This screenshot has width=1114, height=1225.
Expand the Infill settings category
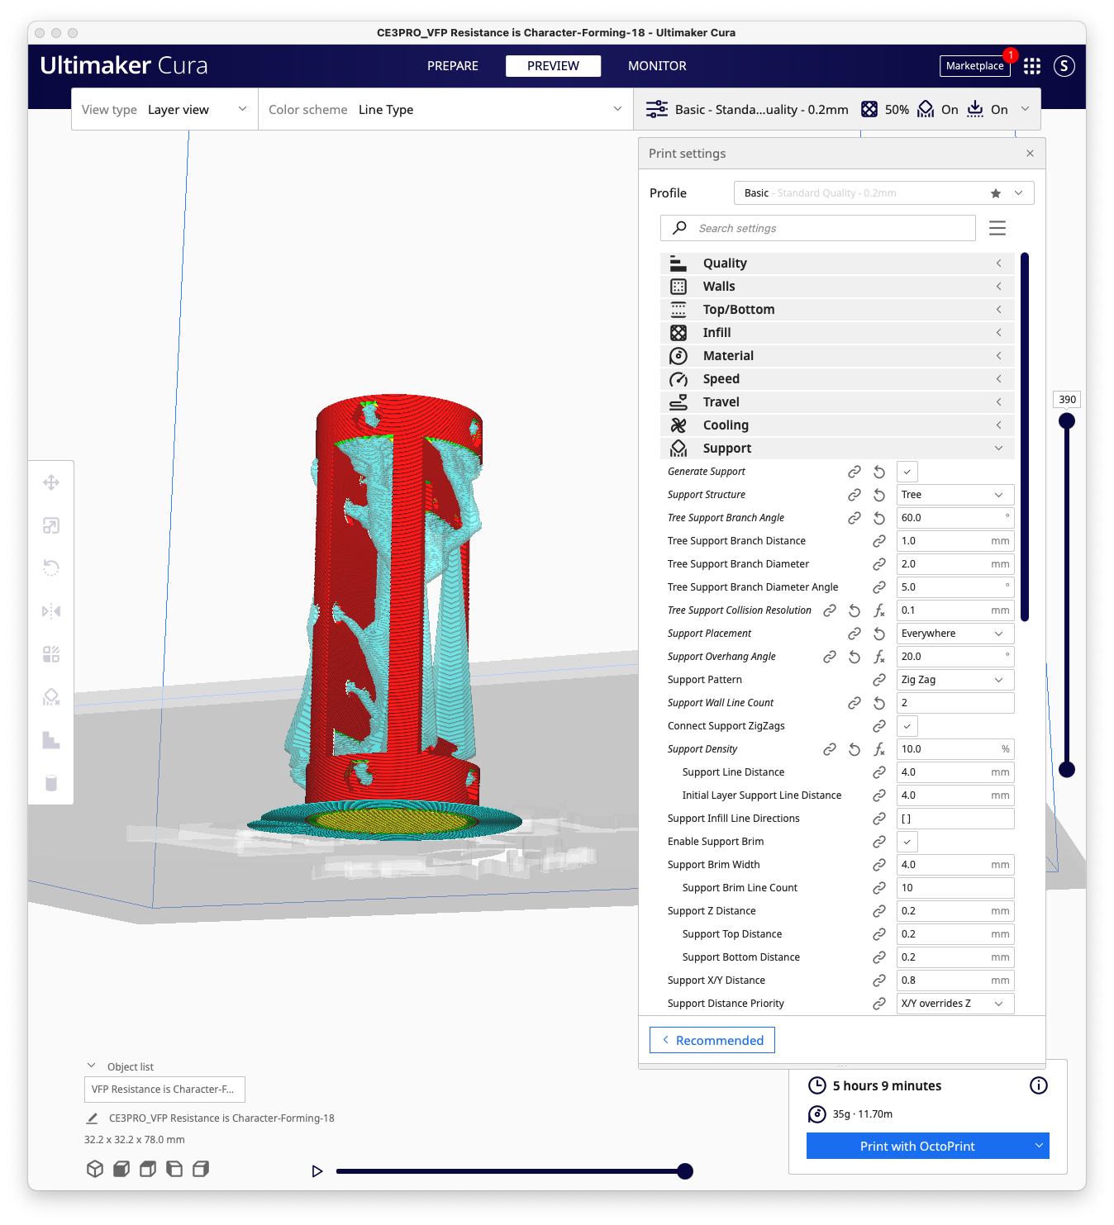[x=837, y=333]
